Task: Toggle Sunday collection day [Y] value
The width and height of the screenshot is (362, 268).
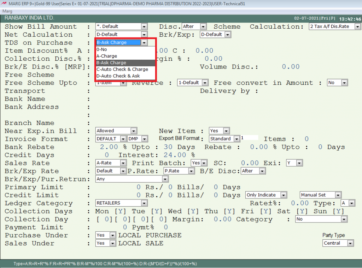Action: click(339, 212)
